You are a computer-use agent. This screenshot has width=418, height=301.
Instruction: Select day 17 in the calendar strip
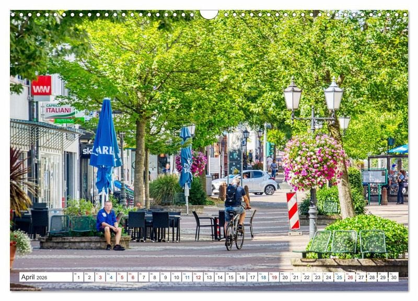click(252, 277)
